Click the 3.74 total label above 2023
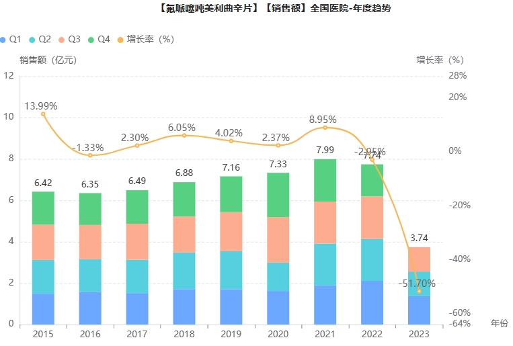The image size is (513, 346). pyautogui.click(x=419, y=238)
